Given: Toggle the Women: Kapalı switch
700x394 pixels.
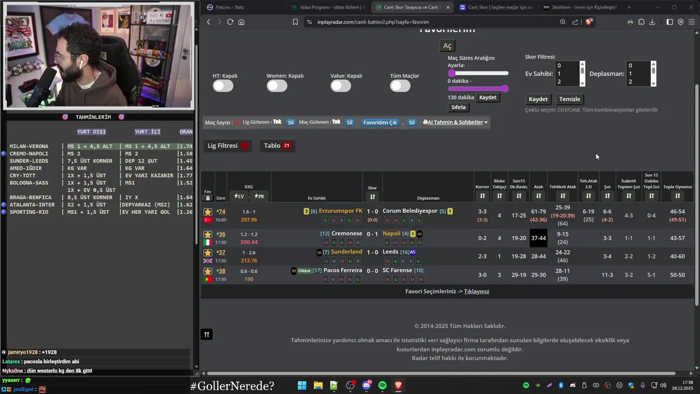Looking at the screenshot, I should (x=277, y=86).
